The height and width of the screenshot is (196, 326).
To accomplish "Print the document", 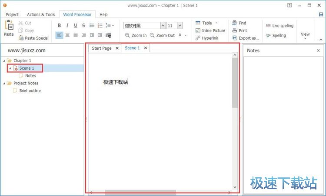I will pyautogui.click(x=240, y=30).
